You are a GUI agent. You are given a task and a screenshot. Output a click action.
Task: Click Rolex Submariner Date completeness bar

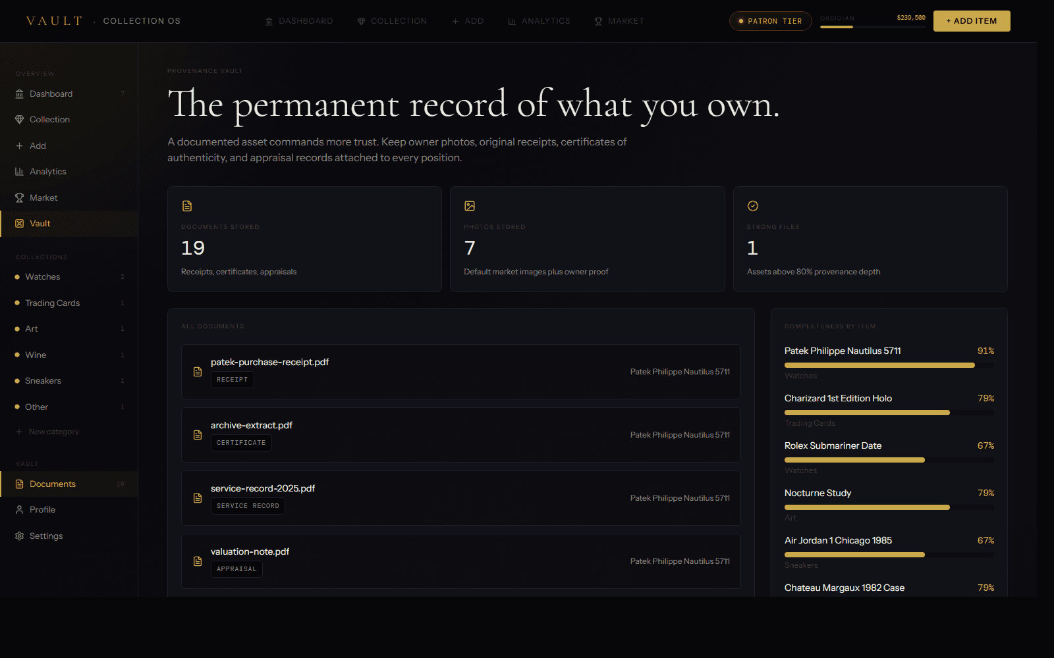[x=889, y=460]
